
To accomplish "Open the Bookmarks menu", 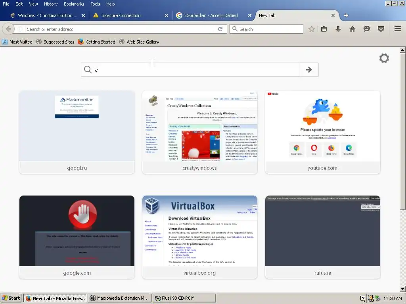I will click(74, 4).
